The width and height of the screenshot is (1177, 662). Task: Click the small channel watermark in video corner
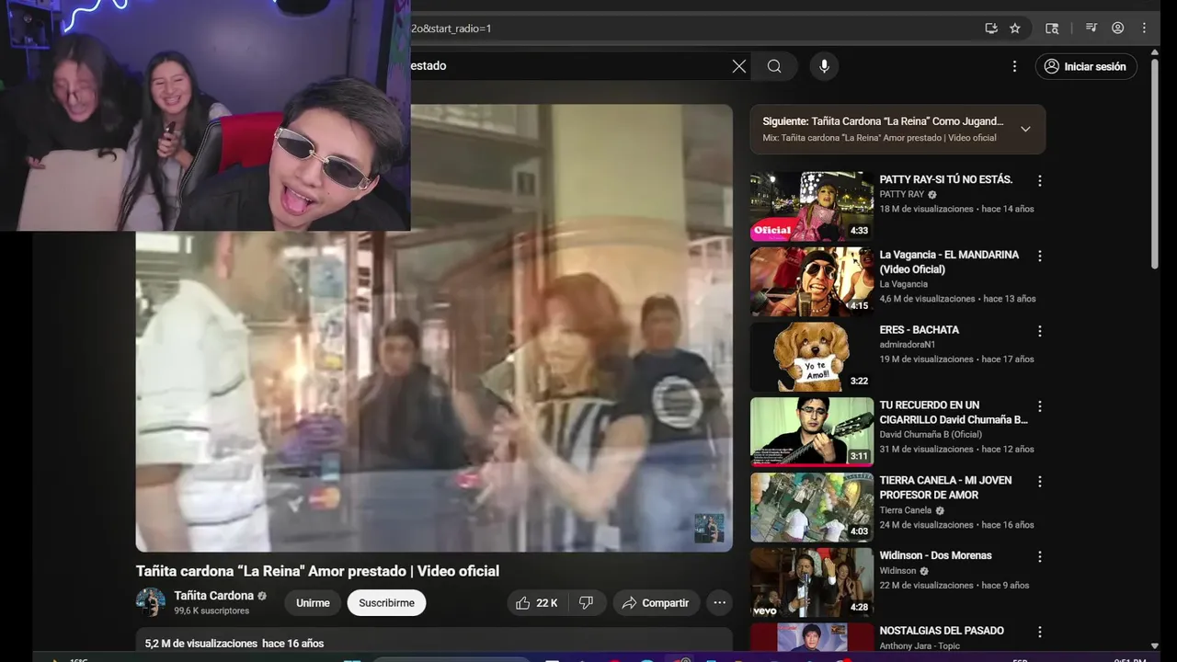[x=709, y=529]
